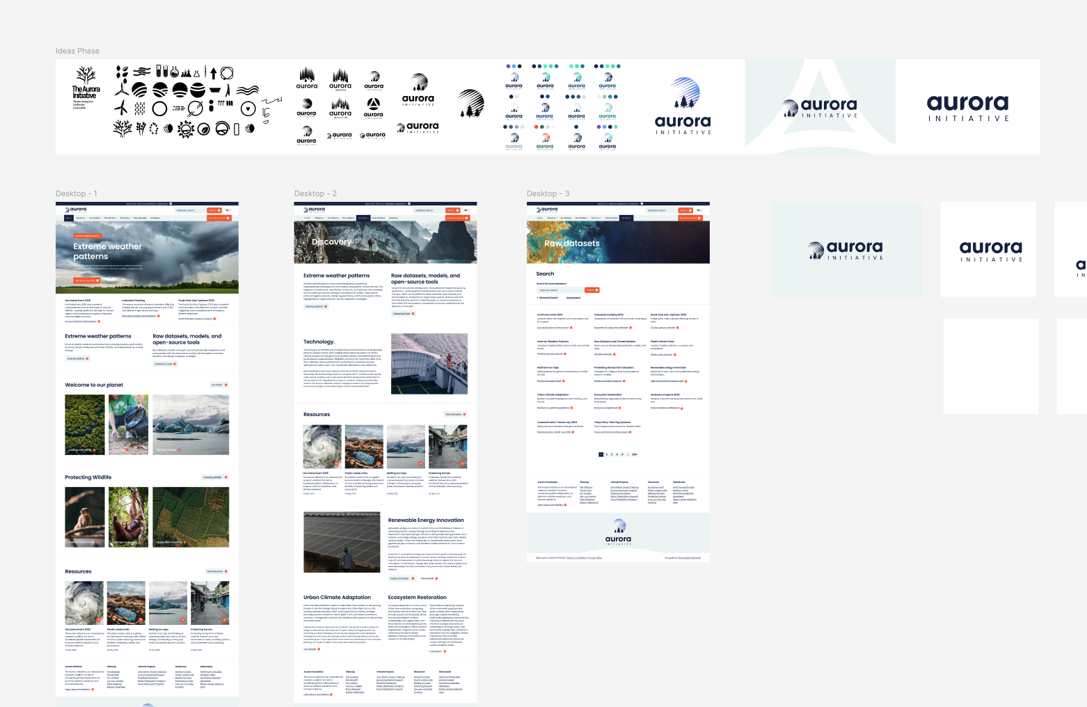1087x707 pixels.
Task: Click the aurora logo in Desktop-1 header
Action: click(x=76, y=210)
